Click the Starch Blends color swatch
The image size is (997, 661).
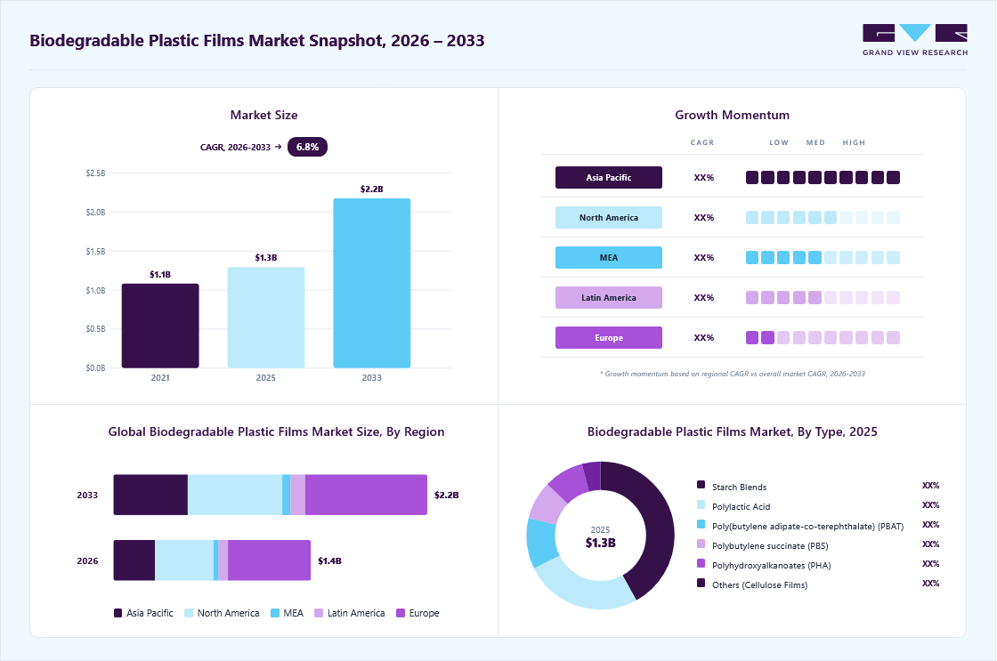click(x=701, y=485)
